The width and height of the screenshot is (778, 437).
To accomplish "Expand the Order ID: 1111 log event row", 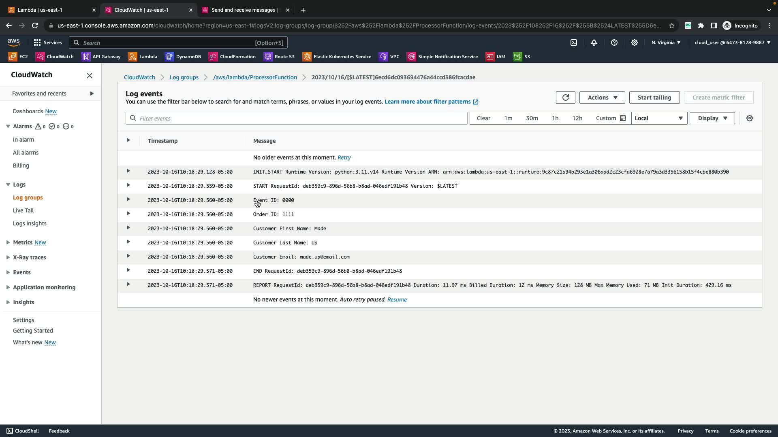I will pos(128,214).
